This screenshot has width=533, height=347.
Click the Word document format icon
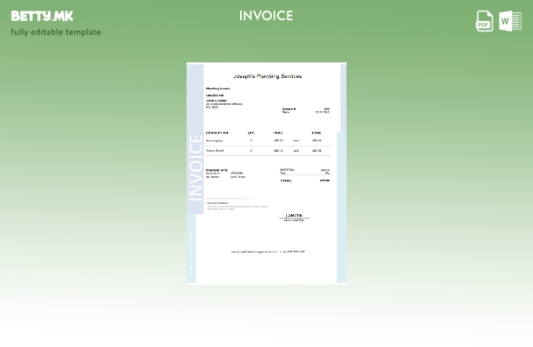[x=510, y=21]
